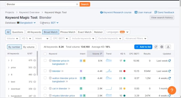
Task: Add 'cat in blender' via plus icon
Action: pos(50,88)
